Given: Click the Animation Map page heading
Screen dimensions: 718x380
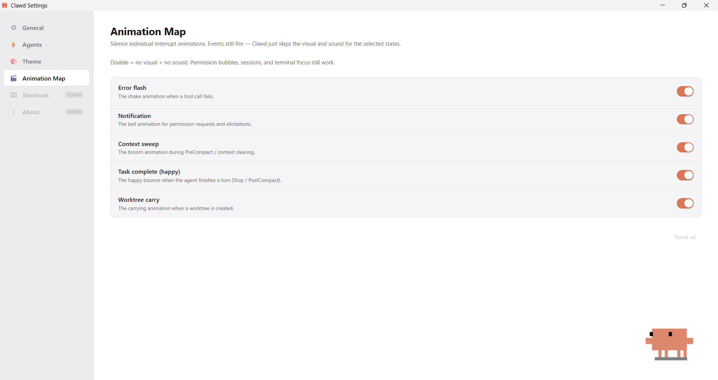Looking at the screenshot, I should (x=148, y=32).
